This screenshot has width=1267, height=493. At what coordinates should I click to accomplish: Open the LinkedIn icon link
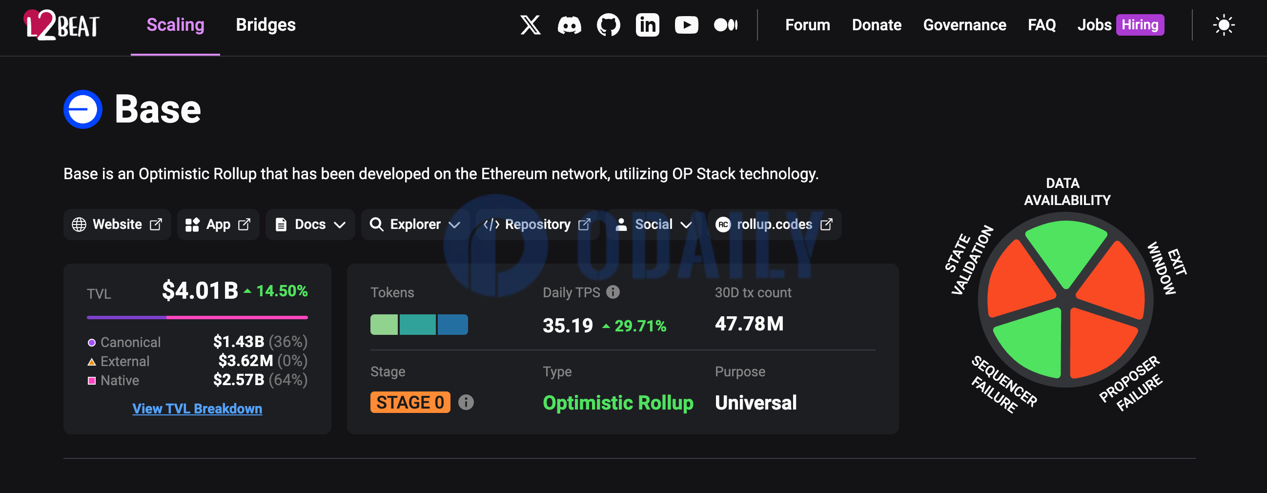tap(647, 25)
